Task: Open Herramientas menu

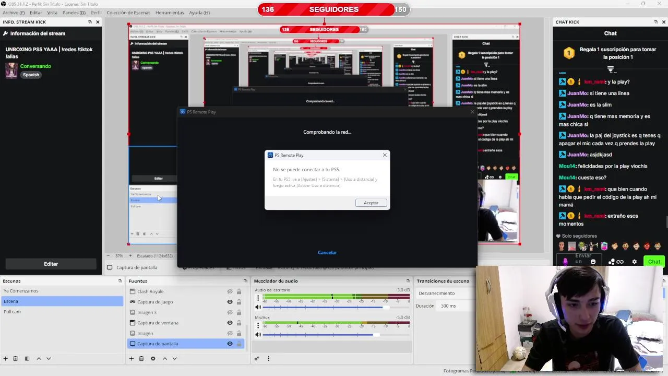Action: point(170,13)
